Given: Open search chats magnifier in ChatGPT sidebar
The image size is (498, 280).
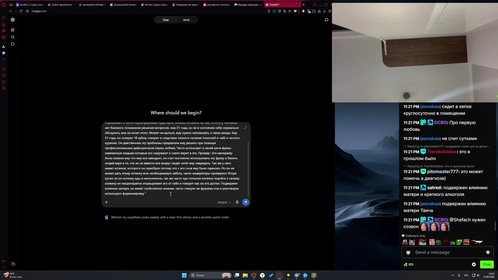Looking at the screenshot, I should pos(13,37).
